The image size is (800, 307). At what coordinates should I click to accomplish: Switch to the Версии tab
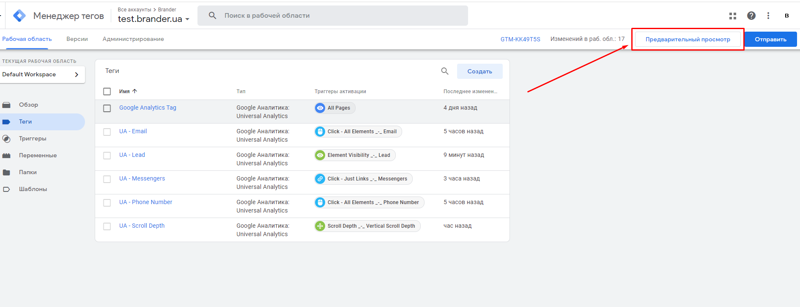tap(77, 39)
